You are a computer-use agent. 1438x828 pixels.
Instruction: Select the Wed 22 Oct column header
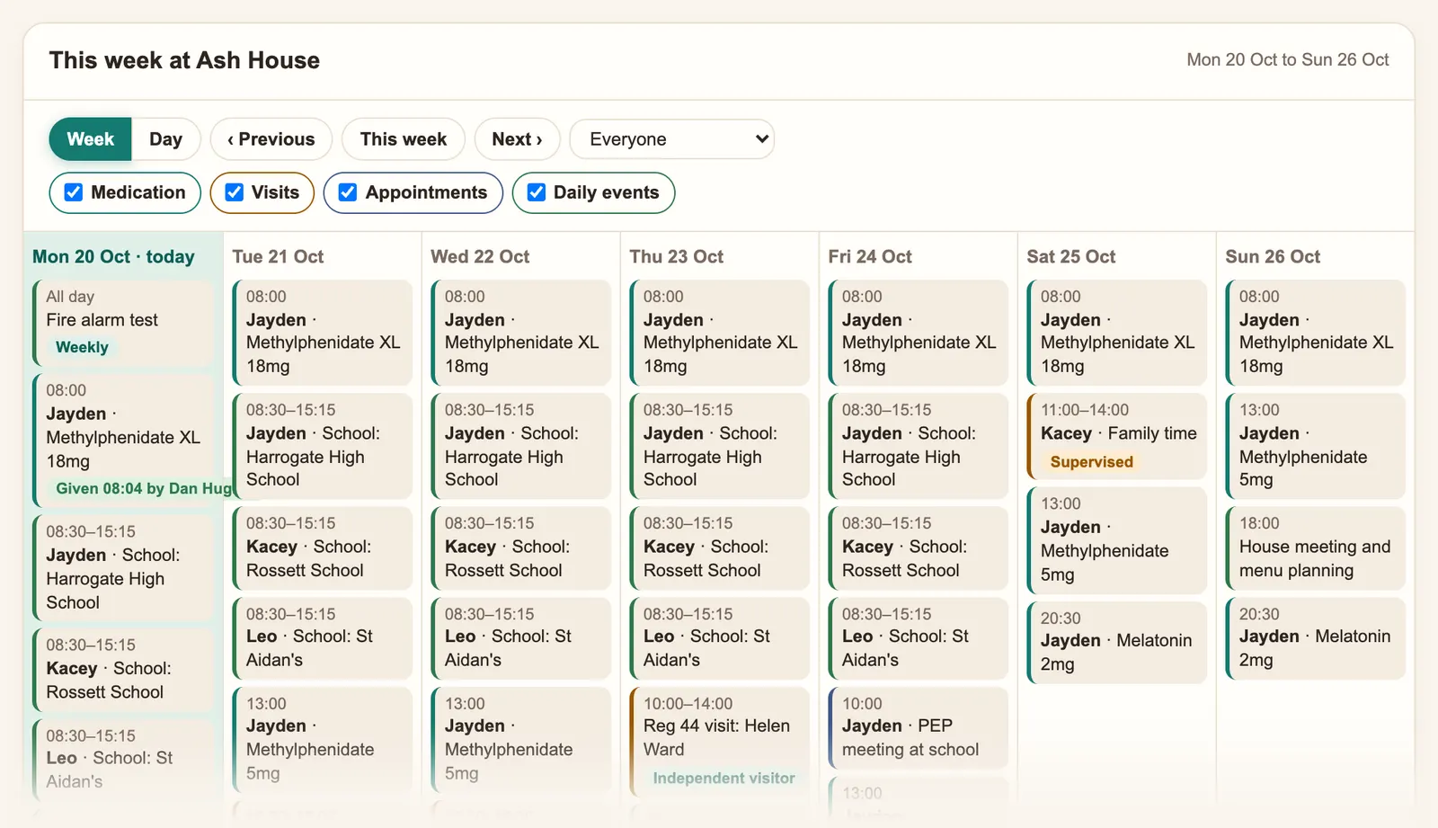(x=480, y=257)
